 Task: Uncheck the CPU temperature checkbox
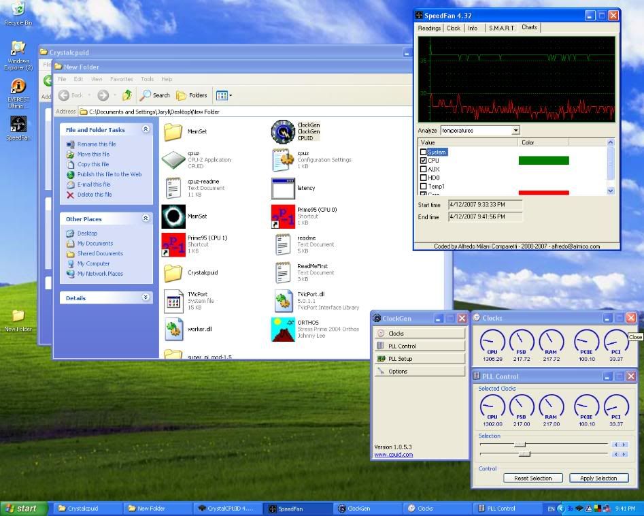[424, 160]
